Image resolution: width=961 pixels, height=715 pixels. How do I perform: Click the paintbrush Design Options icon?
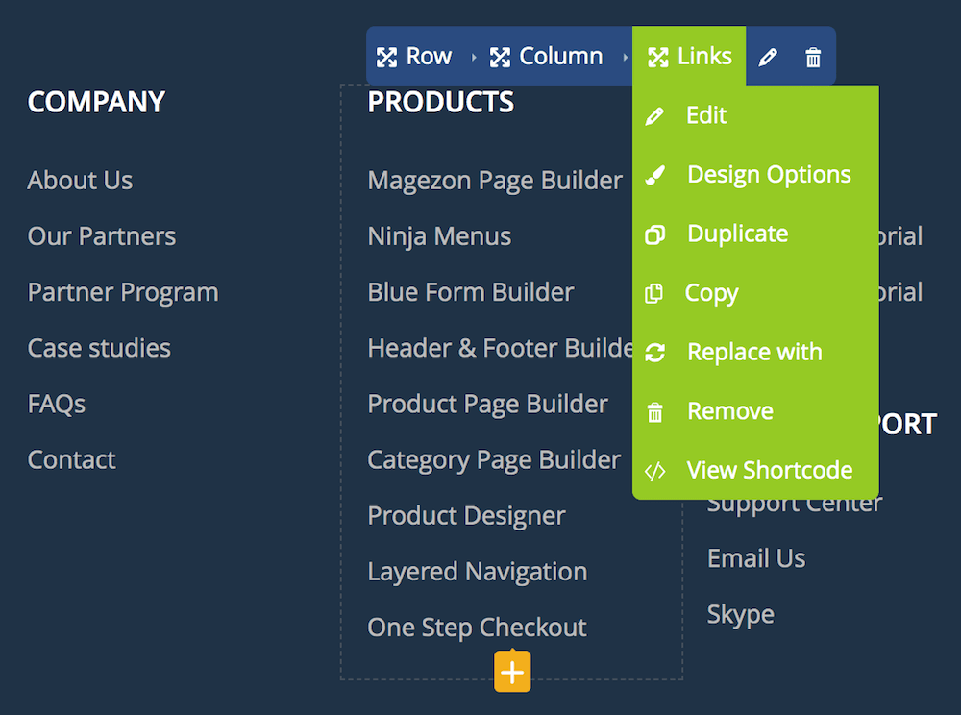654,175
